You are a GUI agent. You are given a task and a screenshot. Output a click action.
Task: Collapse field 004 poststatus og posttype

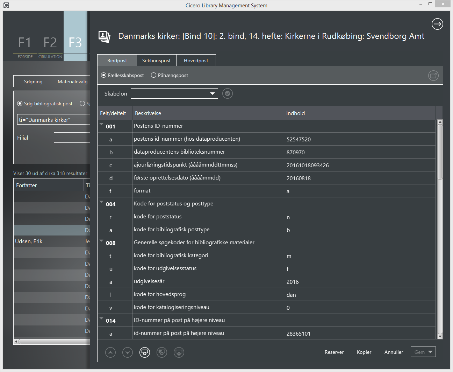(x=101, y=202)
